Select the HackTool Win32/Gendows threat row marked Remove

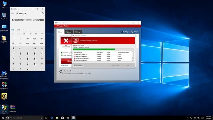point(103,58)
